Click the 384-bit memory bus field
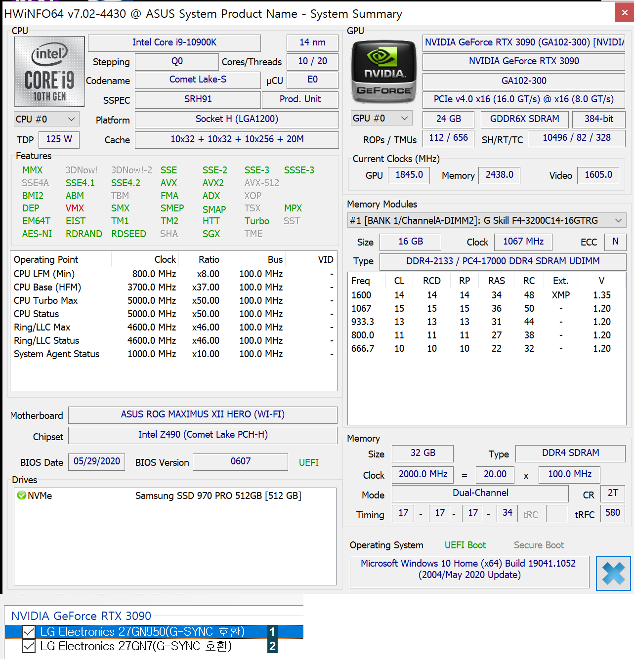The width and height of the screenshot is (634, 659). point(598,119)
